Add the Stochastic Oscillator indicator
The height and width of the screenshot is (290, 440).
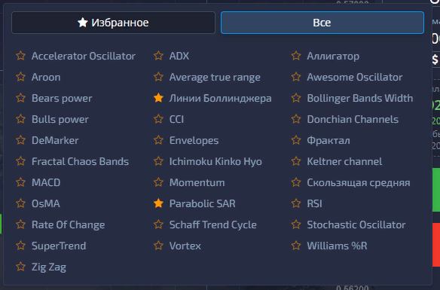pos(356,224)
